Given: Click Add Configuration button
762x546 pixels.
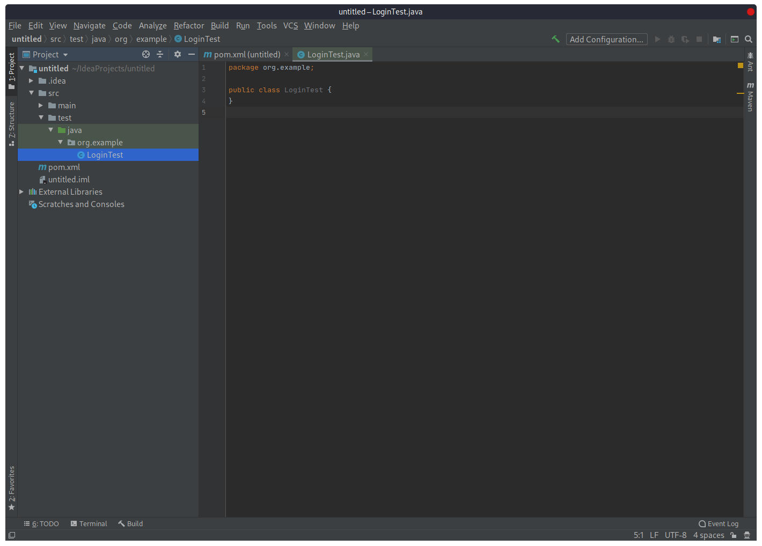Looking at the screenshot, I should (606, 39).
